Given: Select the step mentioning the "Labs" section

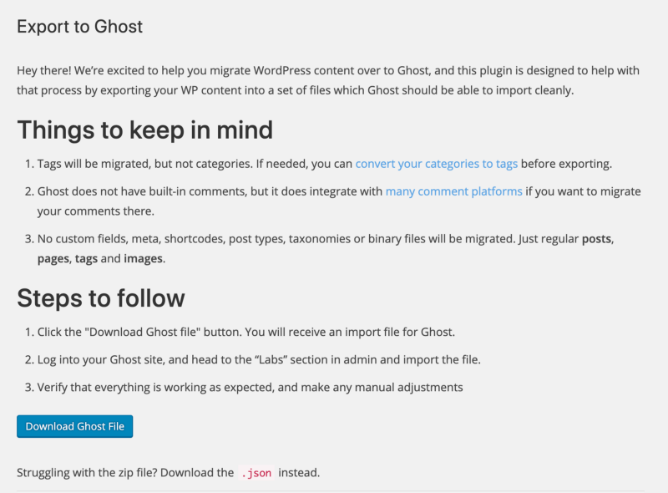Looking at the screenshot, I should 259,359.
